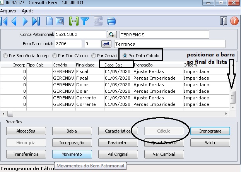Open the Saldo button
This screenshot has height=172, width=241.
[210, 143]
